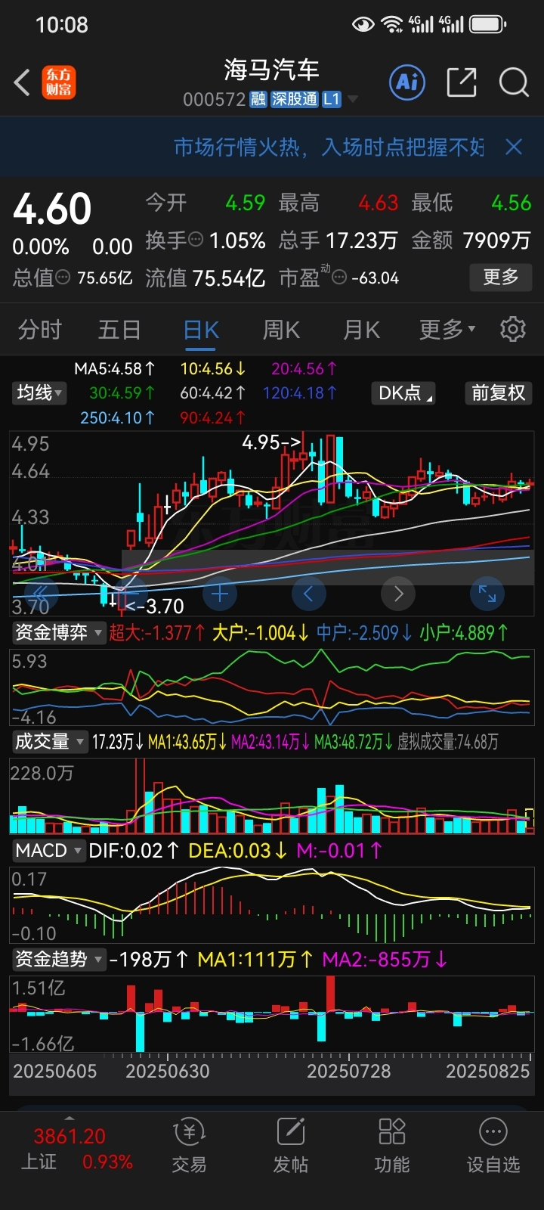Screen dimensions: 544x1210
Task: Tap the 深股通 tag badge
Action: click(295, 100)
